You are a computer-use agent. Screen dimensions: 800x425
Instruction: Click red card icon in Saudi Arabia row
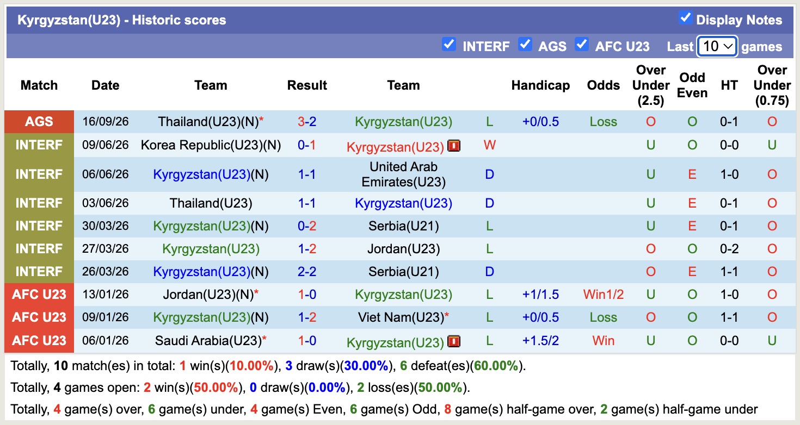pyautogui.click(x=454, y=341)
